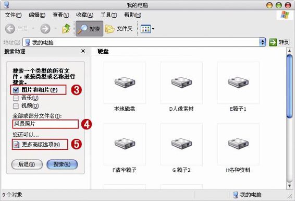The width and height of the screenshot is (295, 201).
Task: Click the 后退(B) back button
Action: pyautogui.click(x=27, y=164)
